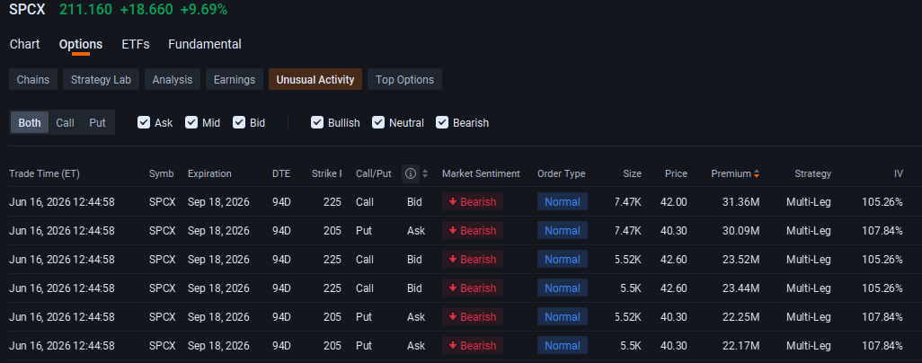This screenshot has height=363, width=922.
Task: Toggle the Neutral checkbox
Action: coord(378,122)
